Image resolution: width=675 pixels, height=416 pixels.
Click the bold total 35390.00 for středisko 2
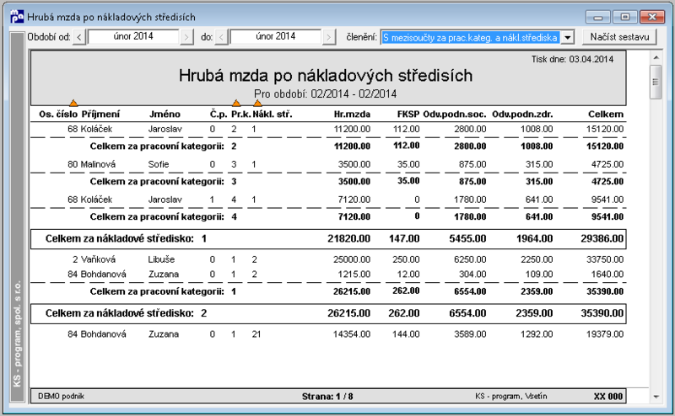tap(602, 313)
